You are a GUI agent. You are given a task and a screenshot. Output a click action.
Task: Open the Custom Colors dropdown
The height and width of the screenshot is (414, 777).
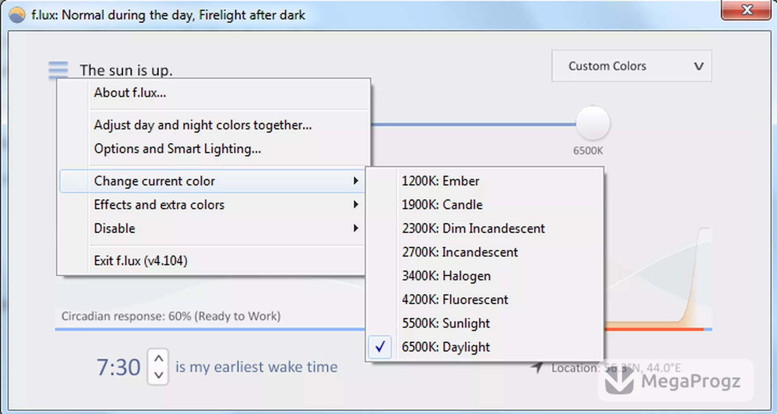(631, 66)
